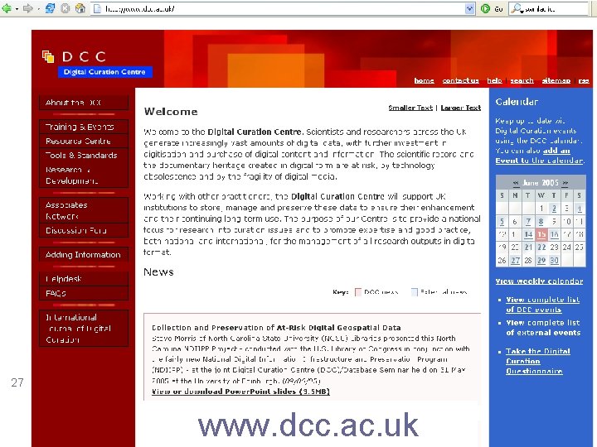Select June 8 in the calendar
The height and width of the screenshot is (447, 597).
(x=541, y=221)
